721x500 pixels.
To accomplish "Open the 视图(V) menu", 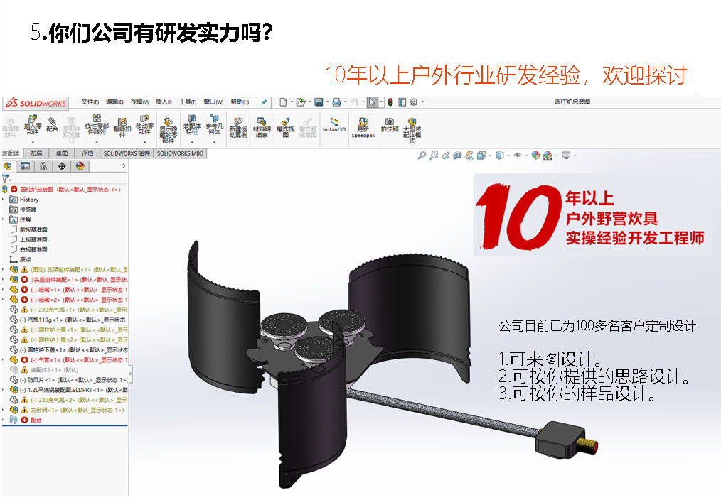I will click(x=139, y=102).
